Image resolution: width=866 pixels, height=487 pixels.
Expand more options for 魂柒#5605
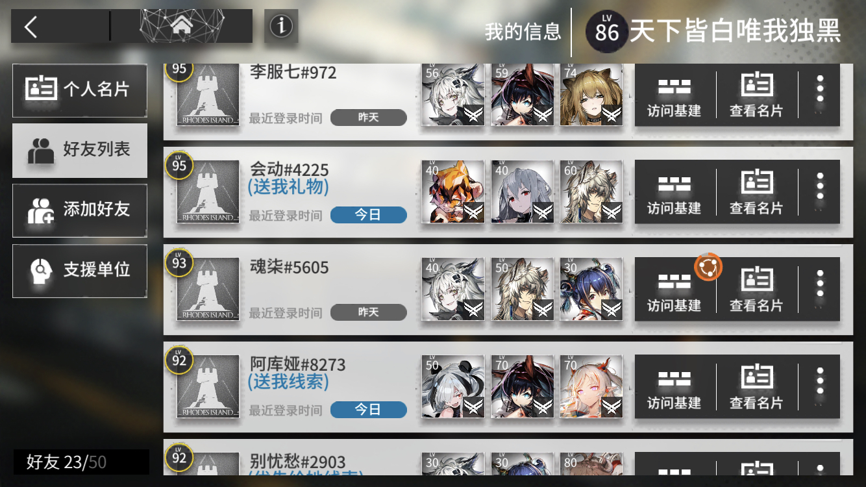(x=821, y=290)
